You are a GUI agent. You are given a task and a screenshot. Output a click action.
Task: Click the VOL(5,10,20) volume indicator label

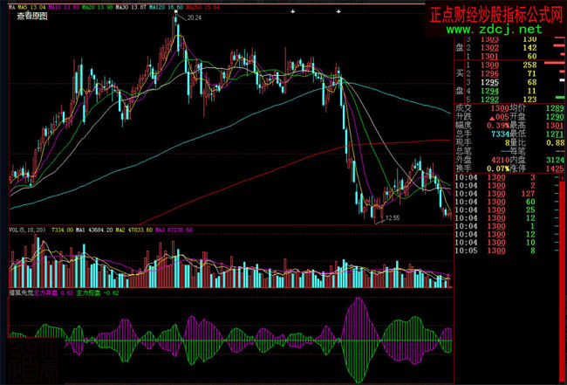[24, 230]
